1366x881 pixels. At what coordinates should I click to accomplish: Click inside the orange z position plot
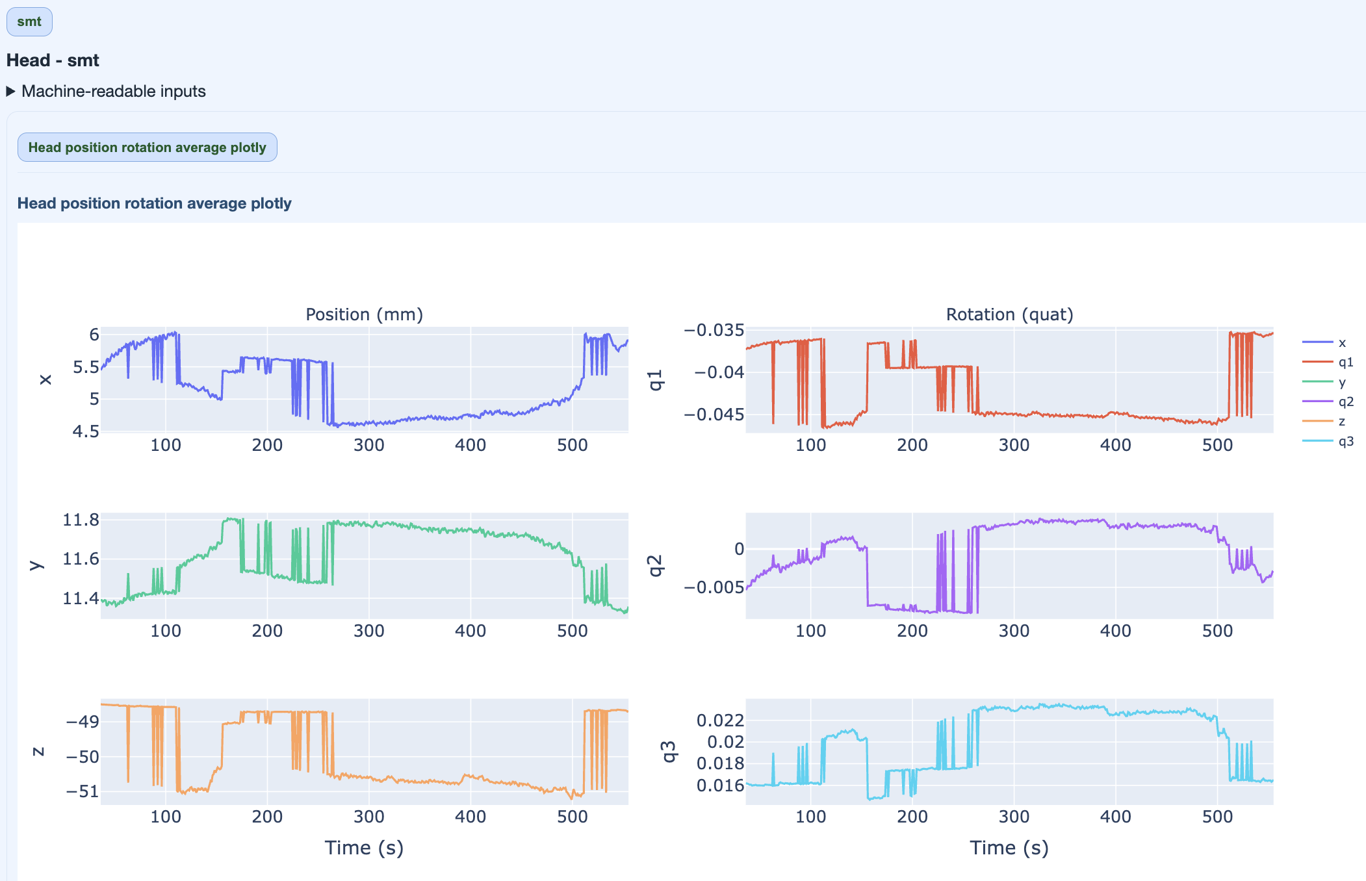(x=364, y=751)
